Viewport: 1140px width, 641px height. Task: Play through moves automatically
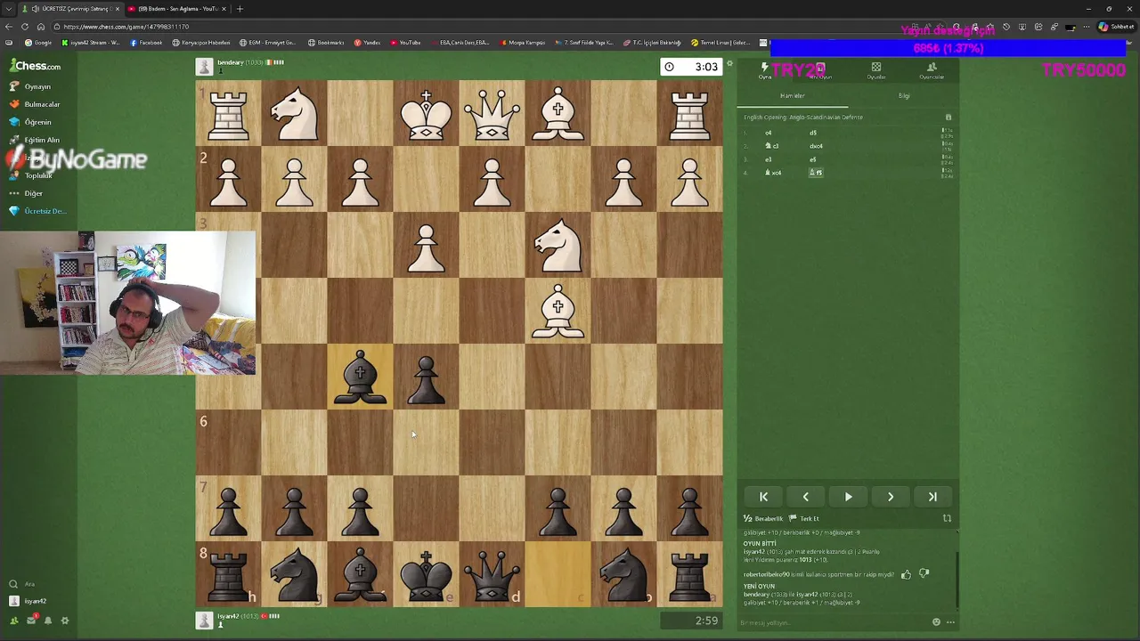pyautogui.click(x=848, y=497)
